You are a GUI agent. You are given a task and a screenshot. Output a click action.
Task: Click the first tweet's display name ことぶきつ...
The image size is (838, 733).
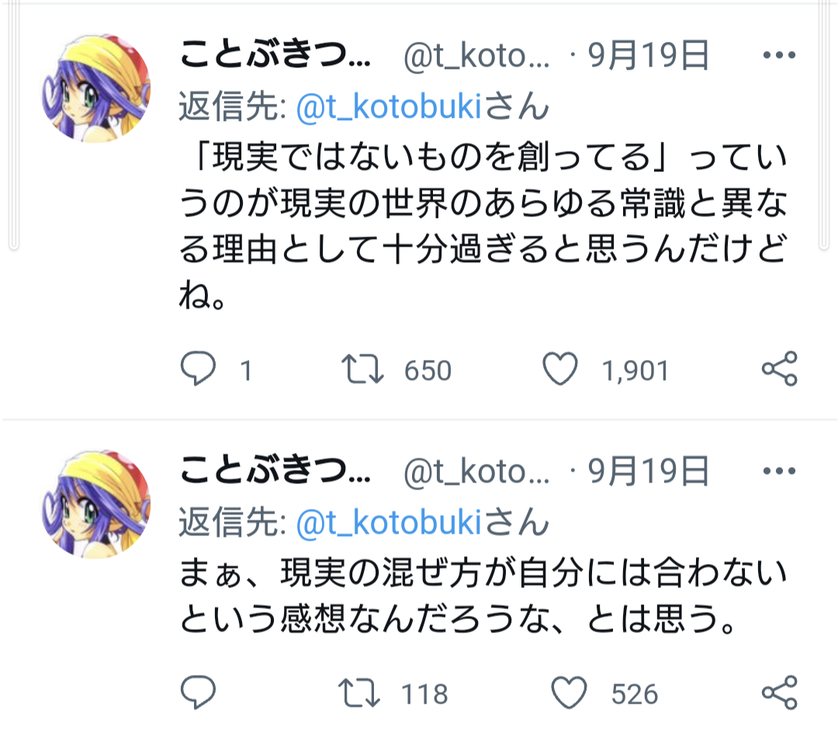click(x=275, y=54)
